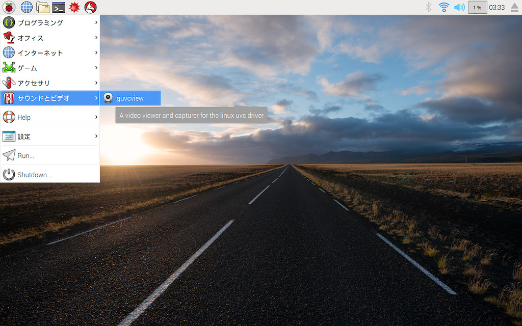Screen dimensions: 522x326
Task: Click the サウンドとビデオ popcorn icon
Action: [9, 98]
